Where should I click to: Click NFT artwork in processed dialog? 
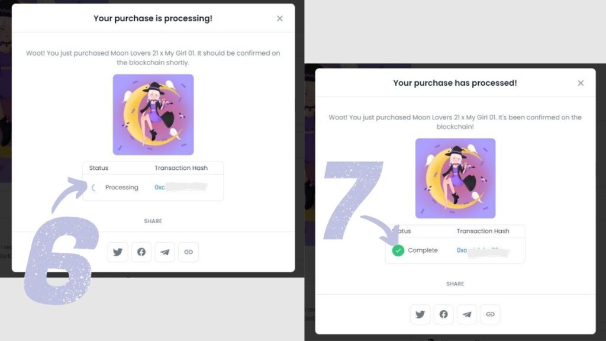(455, 178)
